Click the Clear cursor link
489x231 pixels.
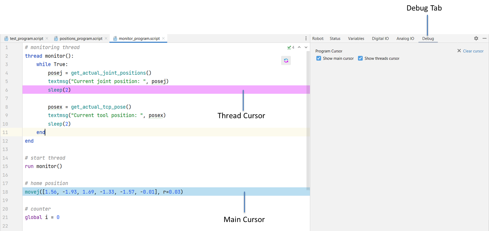coord(473,51)
